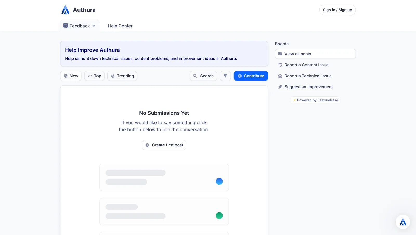Click Create first post button
Image resolution: width=416 pixels, height=235 pixels.
(x=164, y=145)
